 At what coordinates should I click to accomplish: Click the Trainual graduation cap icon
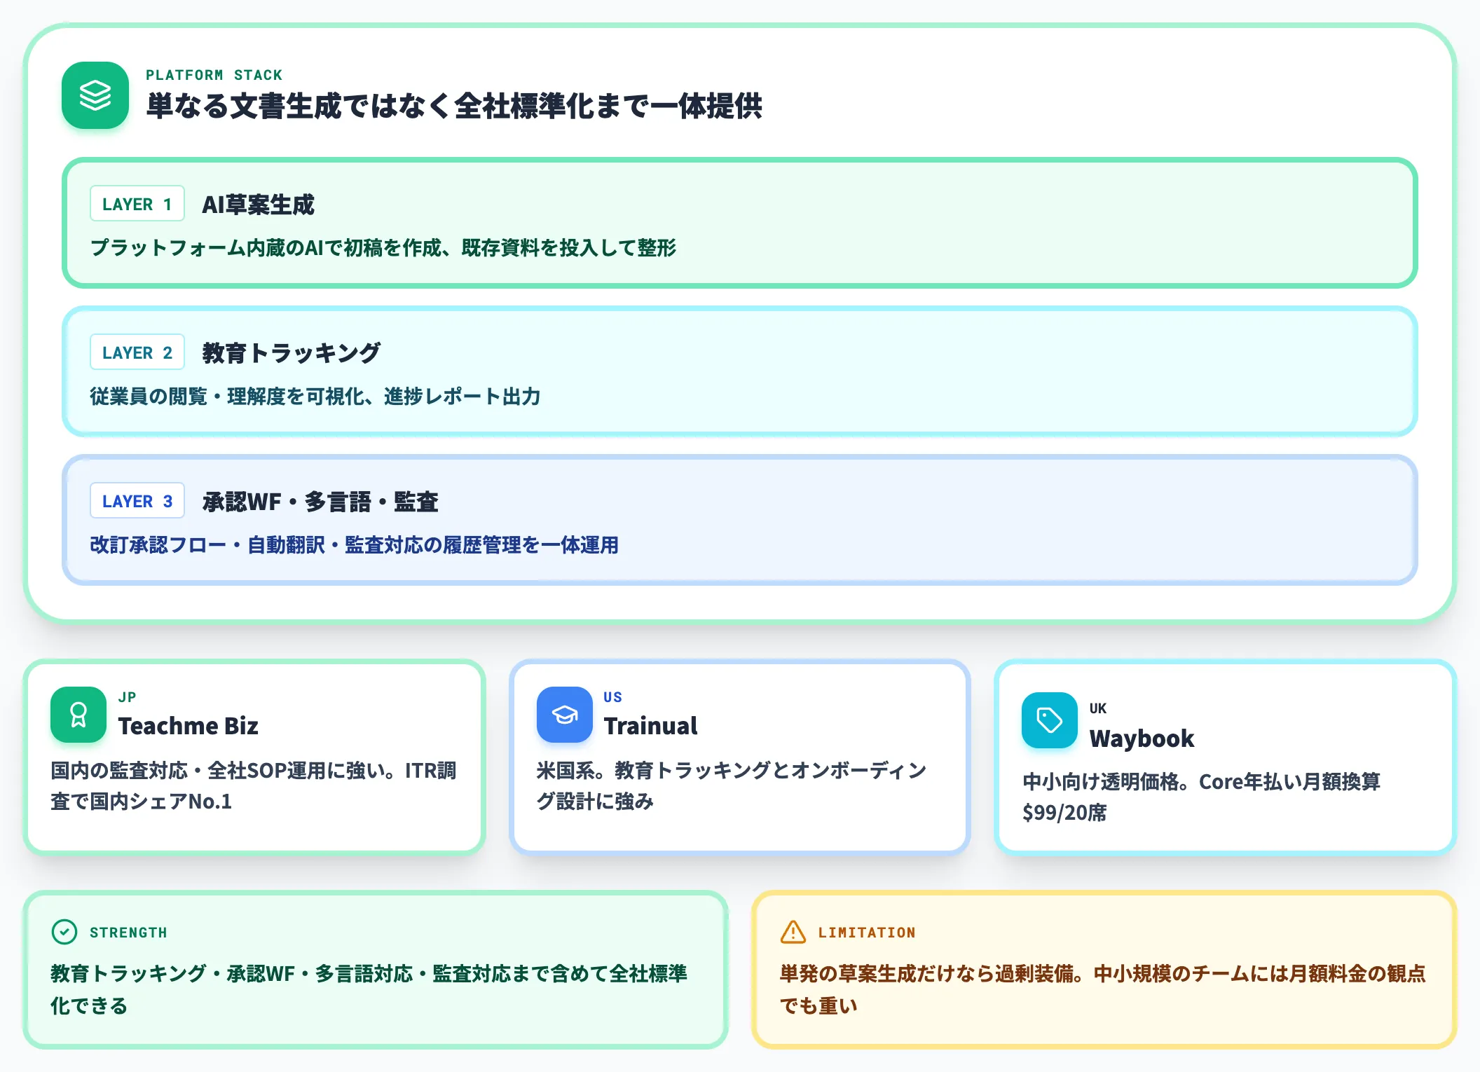[x=565, y=715]
